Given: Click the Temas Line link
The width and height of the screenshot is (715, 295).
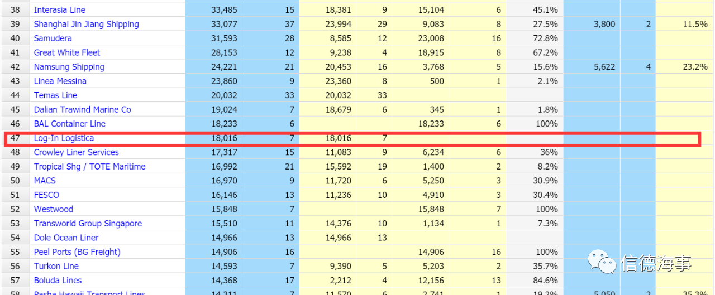Looking at the screenshot, I should click(x=56, y=95).
